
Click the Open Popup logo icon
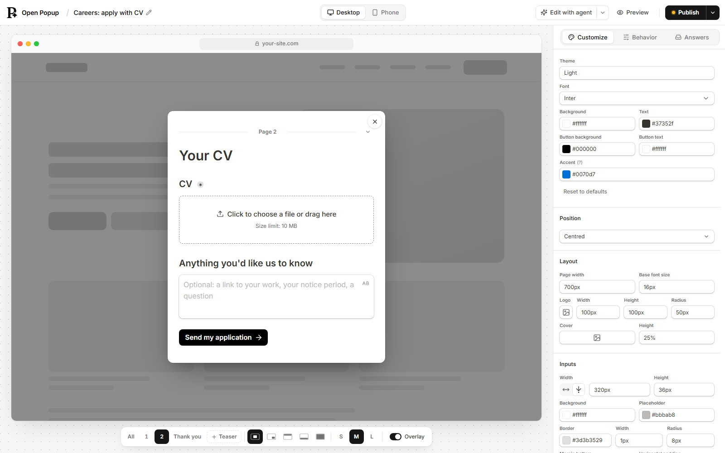click(12, 13)
